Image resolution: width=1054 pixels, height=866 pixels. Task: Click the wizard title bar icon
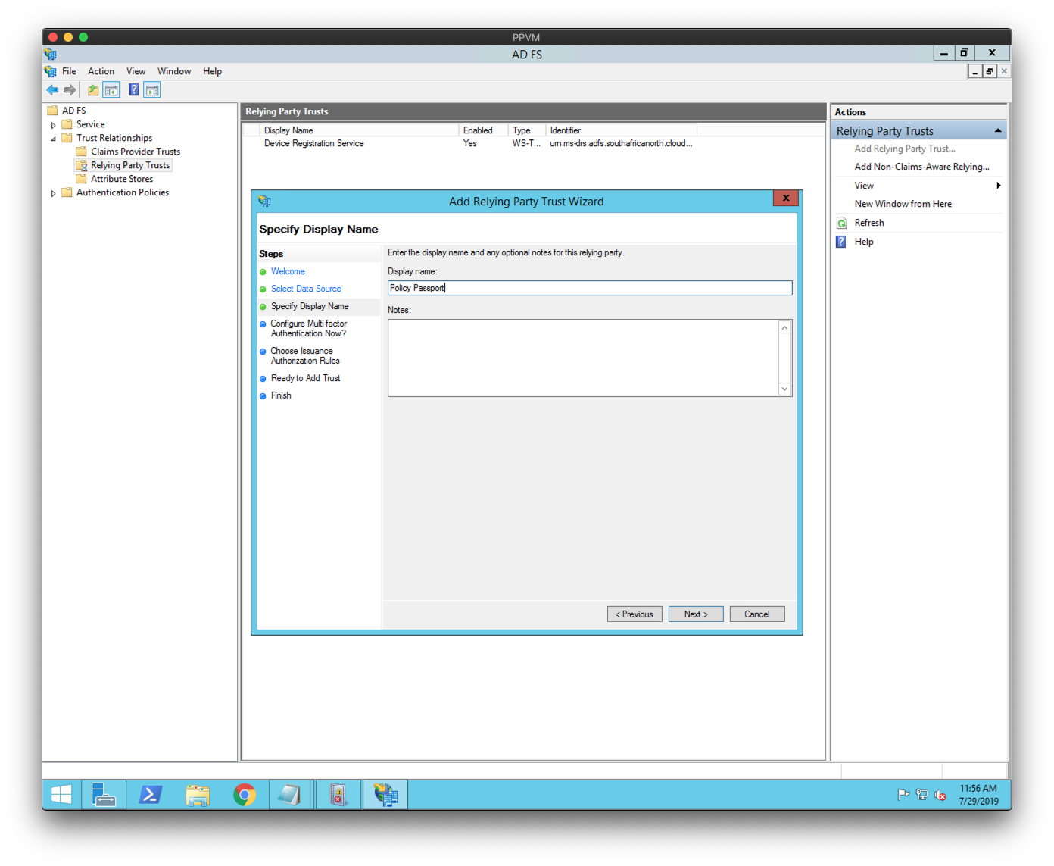[264, 202]
